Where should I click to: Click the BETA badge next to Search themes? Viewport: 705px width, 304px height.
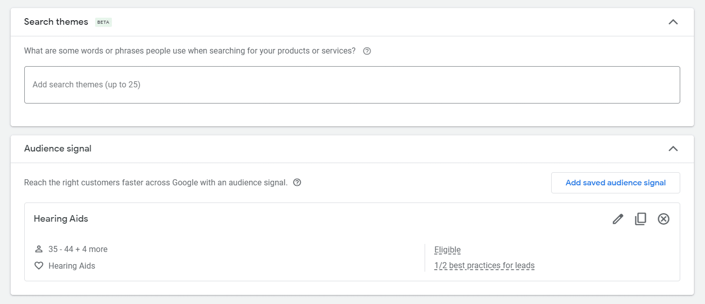(103, 22)
